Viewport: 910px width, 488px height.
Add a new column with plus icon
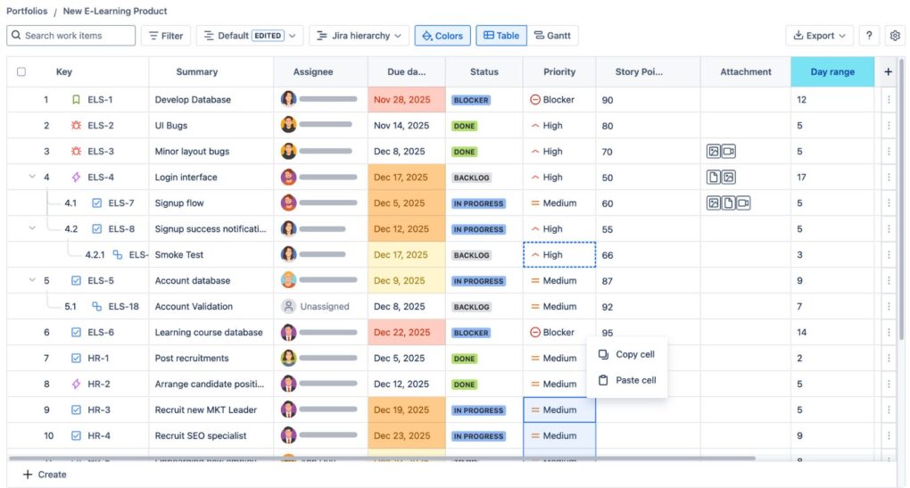888,72
